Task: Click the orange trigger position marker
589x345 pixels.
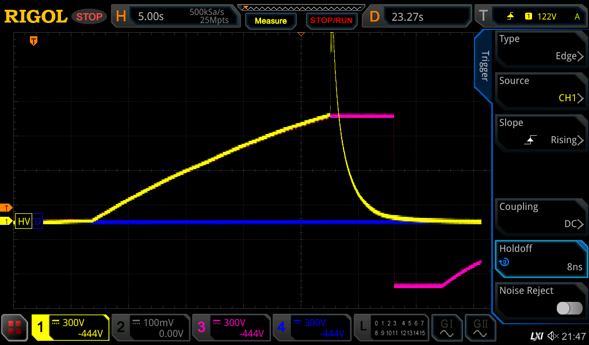Action: [33, 41]
